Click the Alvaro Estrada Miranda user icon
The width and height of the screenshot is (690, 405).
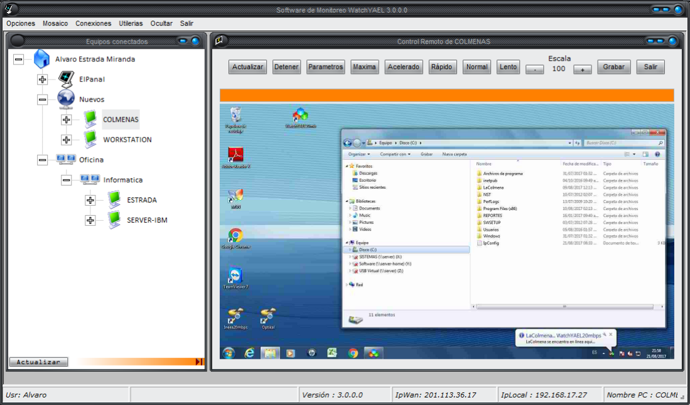(x=41, y=59)
